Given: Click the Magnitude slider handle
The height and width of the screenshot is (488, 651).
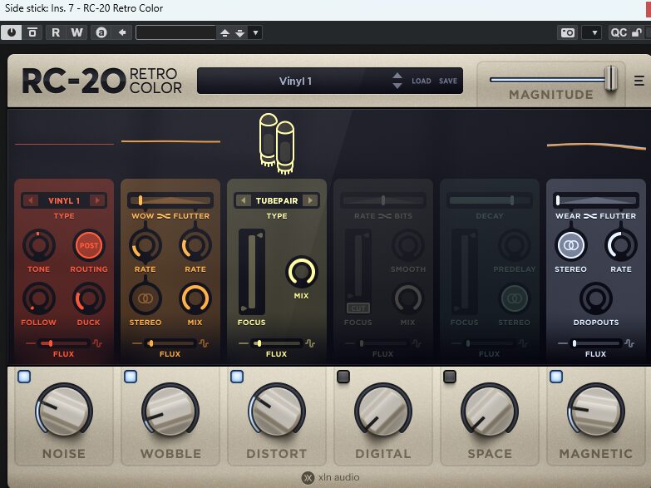Looking at the screenshot, I should tap(611, 79).
